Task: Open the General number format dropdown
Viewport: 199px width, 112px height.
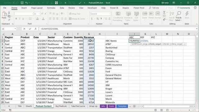Action: pos(110,14)
